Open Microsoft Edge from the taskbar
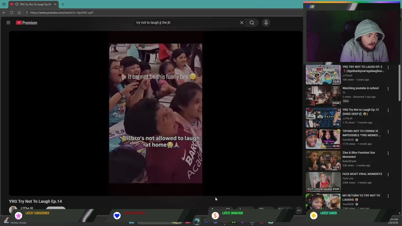Viewport: 402px width, 226px height. 197,222
